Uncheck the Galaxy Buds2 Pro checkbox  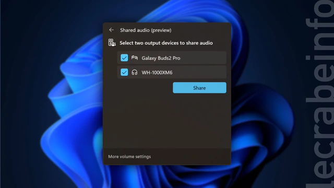124,58
